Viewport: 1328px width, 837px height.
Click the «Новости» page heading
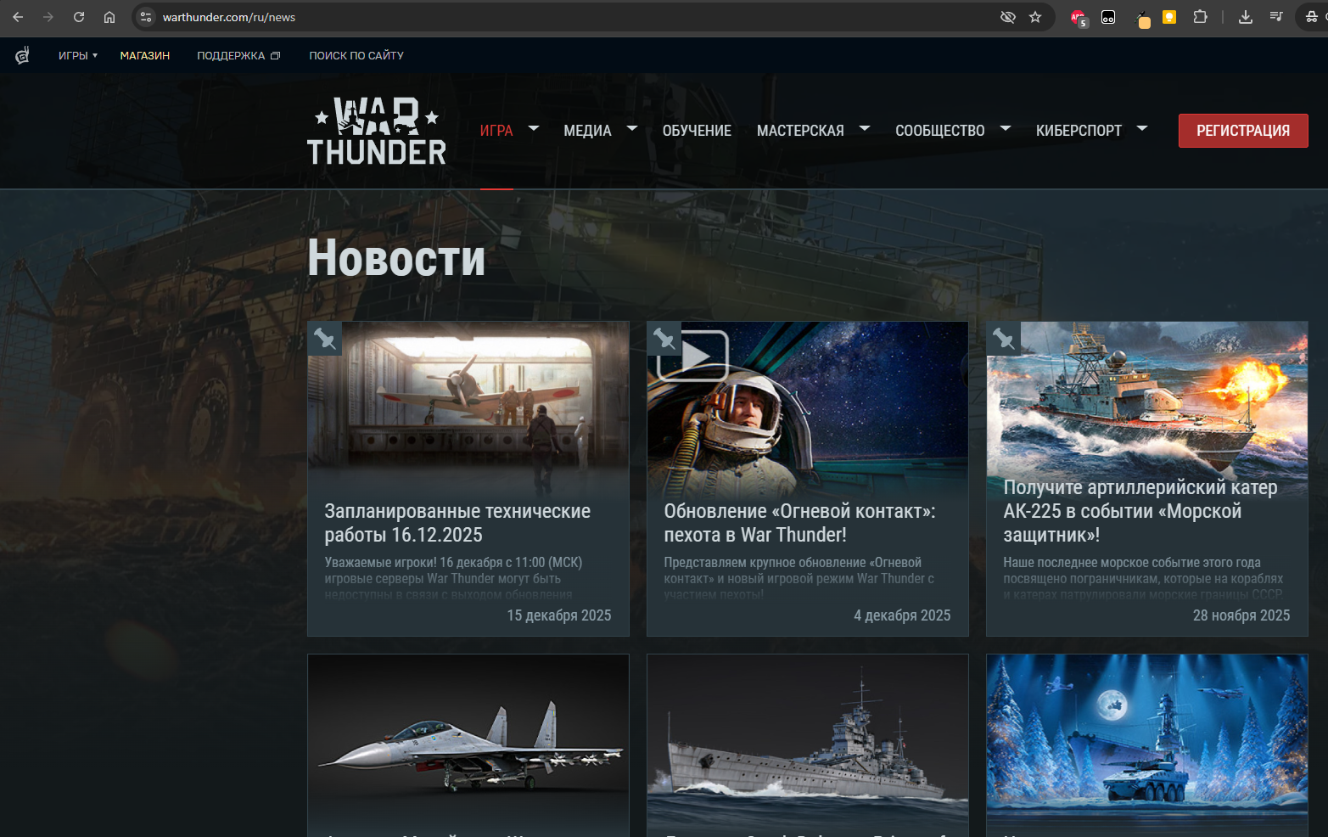click(396, 257)
